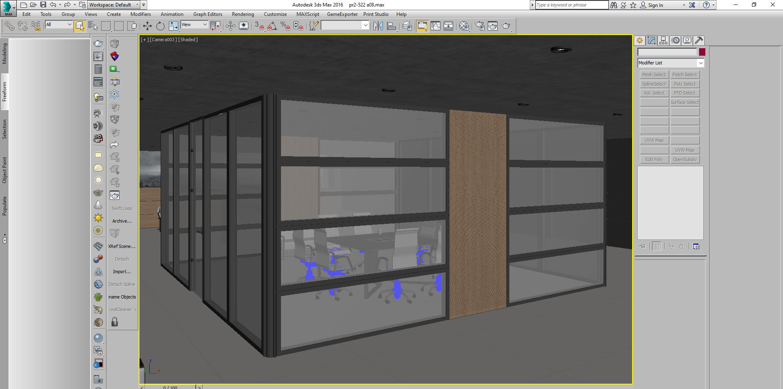This screenshot has width=783, height=389.
Task: Activate the Select Object tool
Action: (x=80, y=26)
